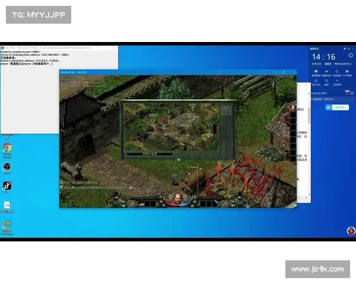Open the OBS Studio desktop shortcut

[x=7, y=167]
